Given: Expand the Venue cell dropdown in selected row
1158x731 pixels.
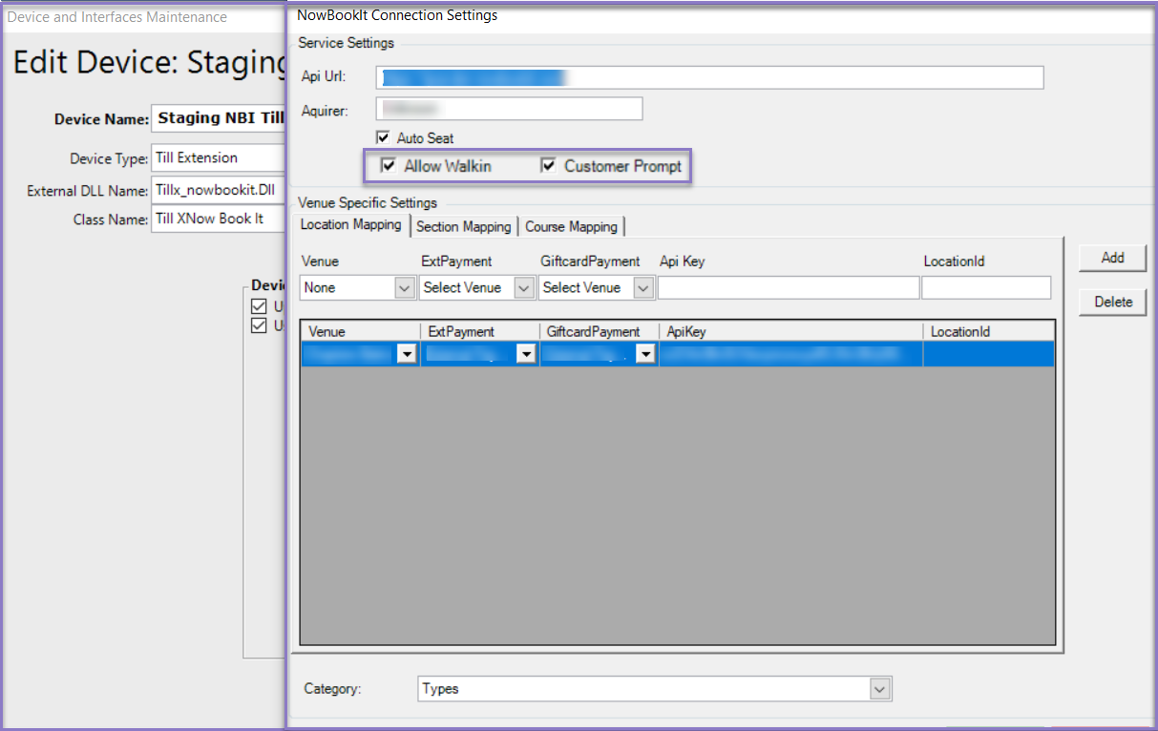Looking at the screenshot, I should (x=407, y=354).
